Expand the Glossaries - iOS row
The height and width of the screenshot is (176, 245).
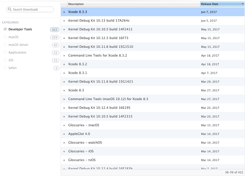(x=64, y=151)
